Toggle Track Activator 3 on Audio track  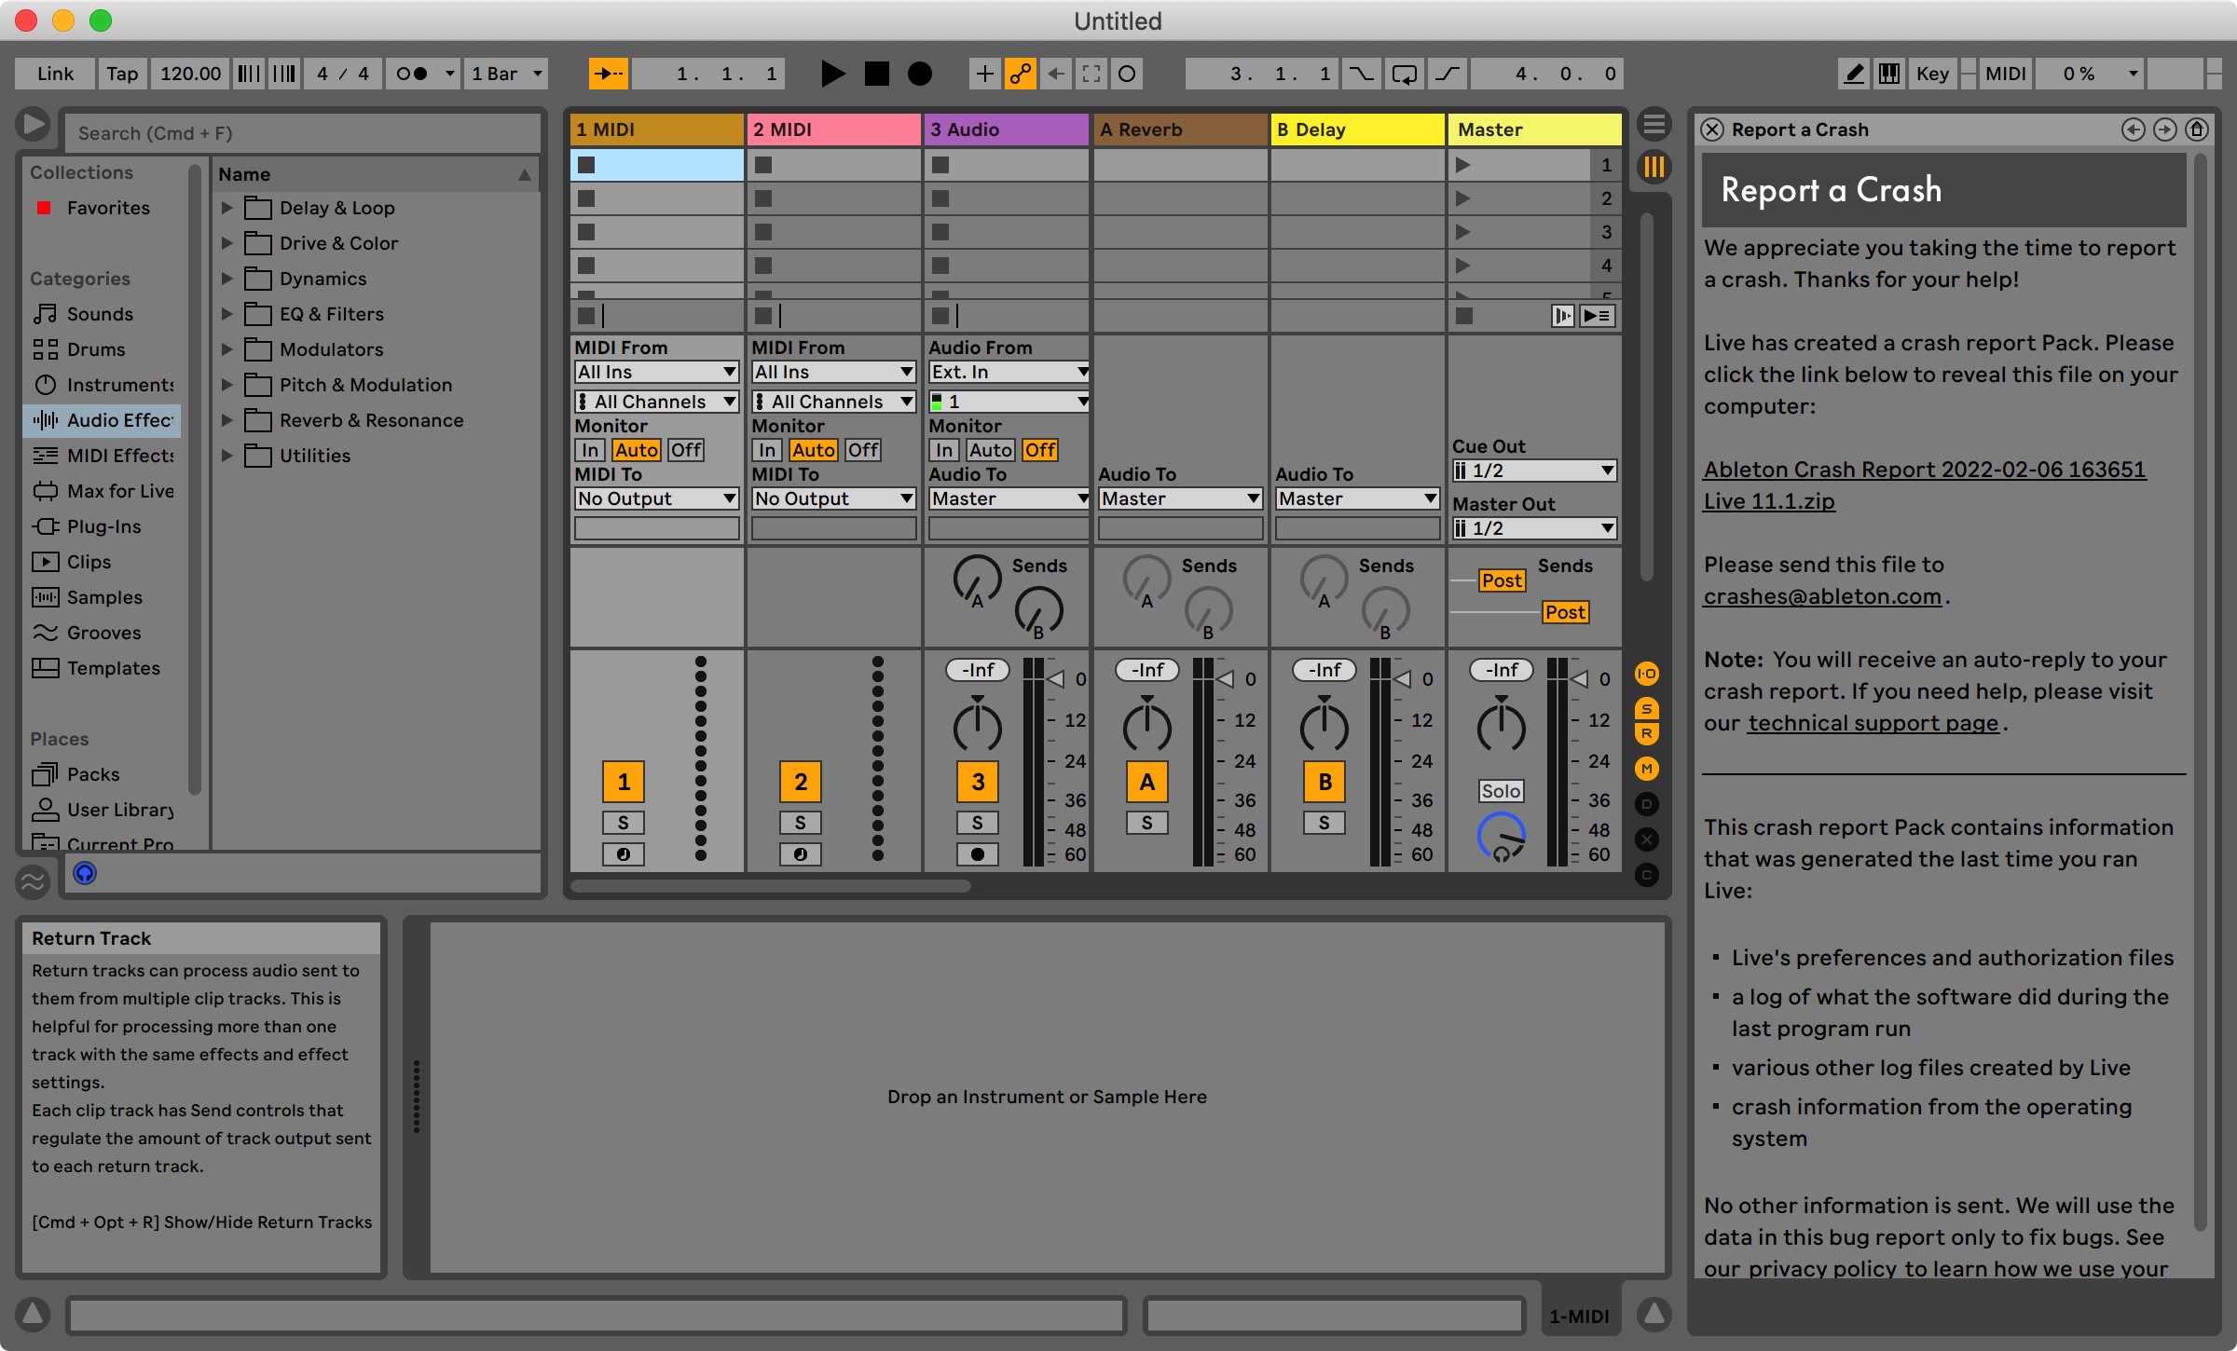[978, 782]
